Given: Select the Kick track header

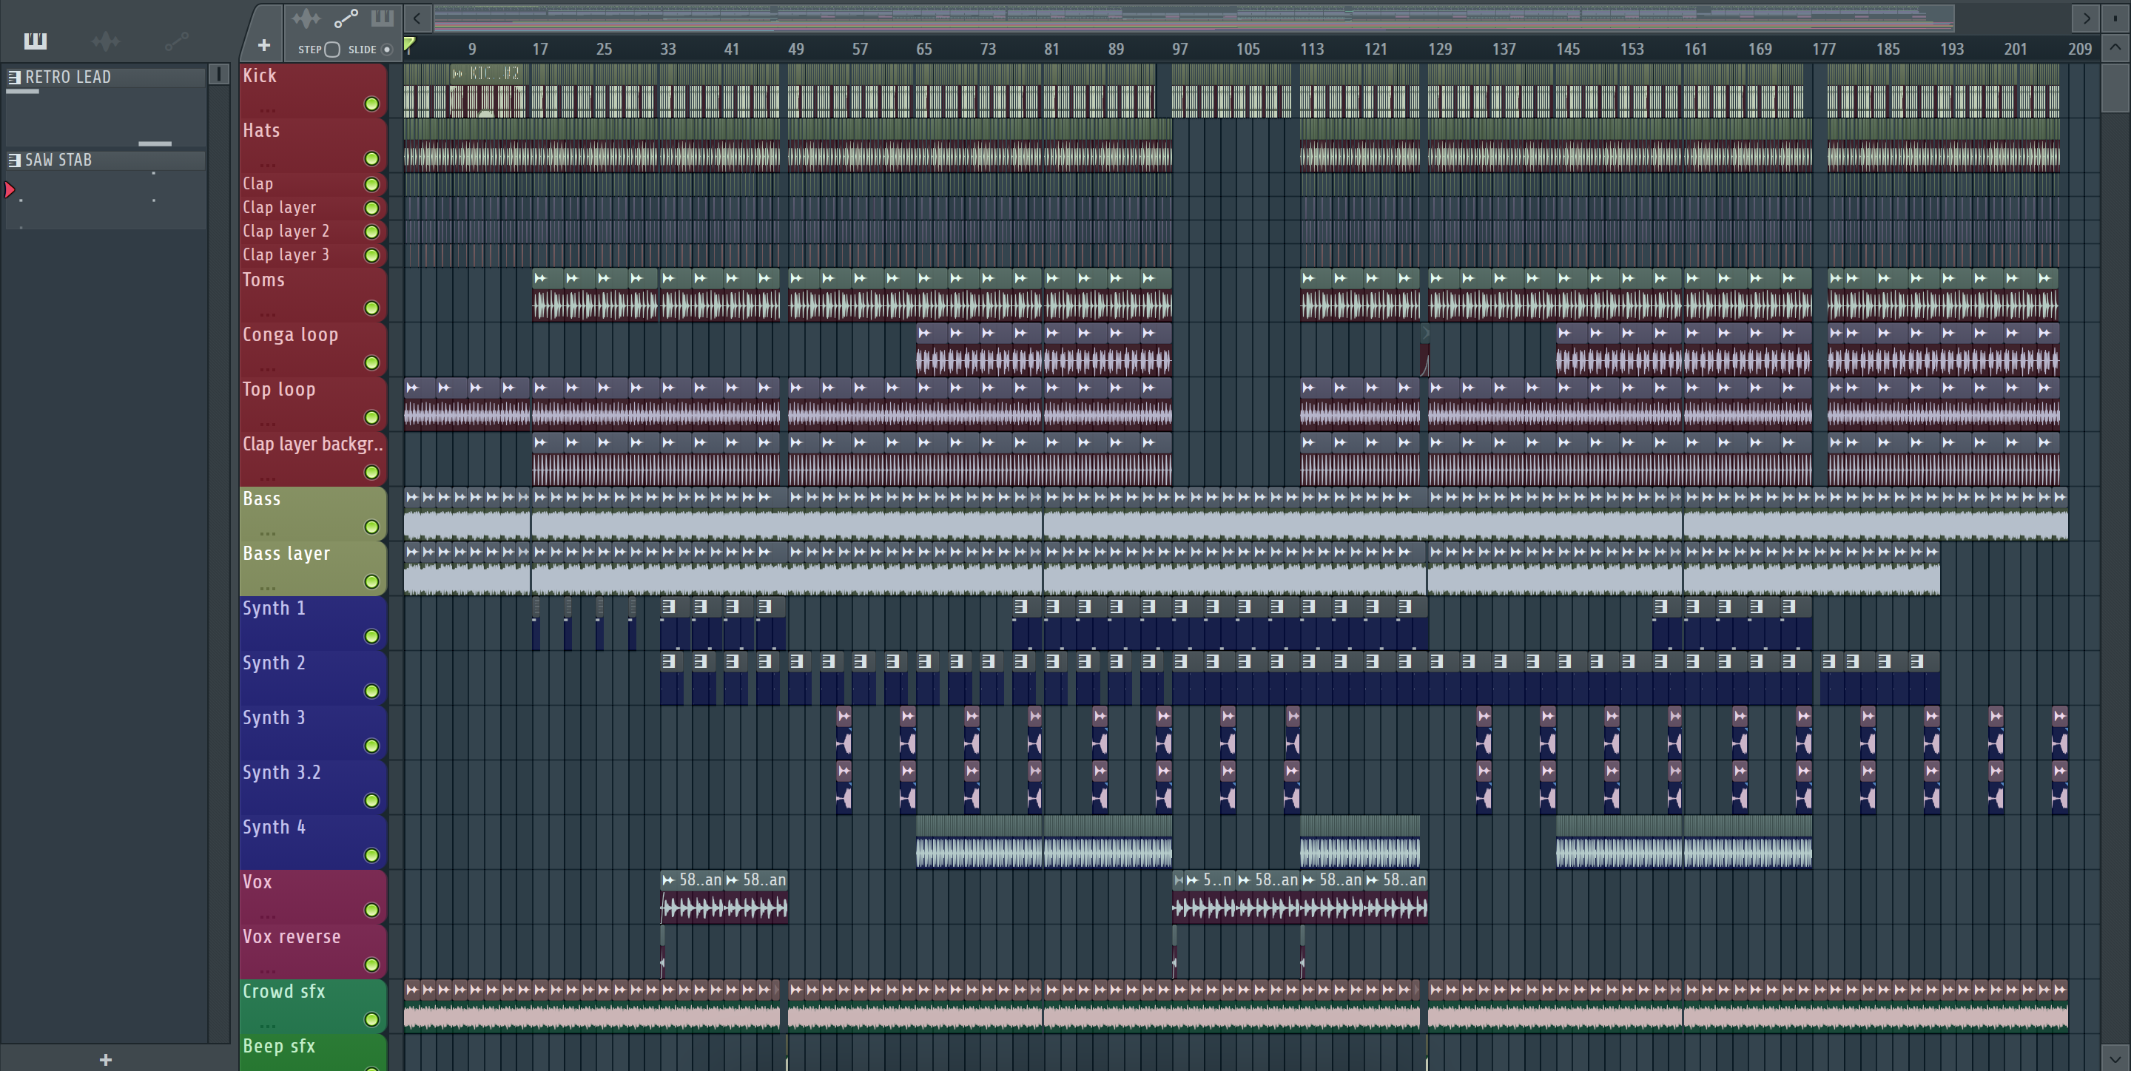Looking at the screenshot, I should coord(313,90).
